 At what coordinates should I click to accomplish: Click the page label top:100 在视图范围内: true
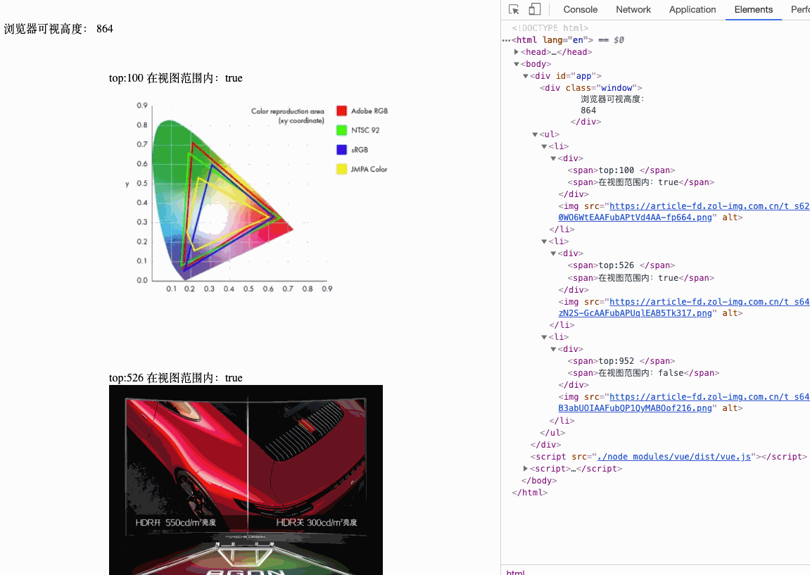176,78
